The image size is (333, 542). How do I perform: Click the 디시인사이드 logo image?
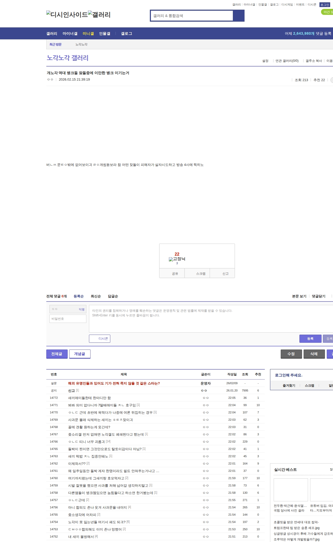point(67,15)
